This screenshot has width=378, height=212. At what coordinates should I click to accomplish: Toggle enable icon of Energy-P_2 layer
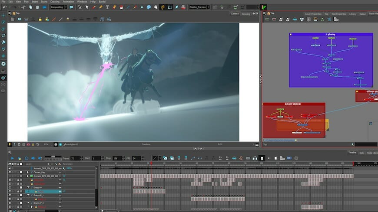[10, 203]
